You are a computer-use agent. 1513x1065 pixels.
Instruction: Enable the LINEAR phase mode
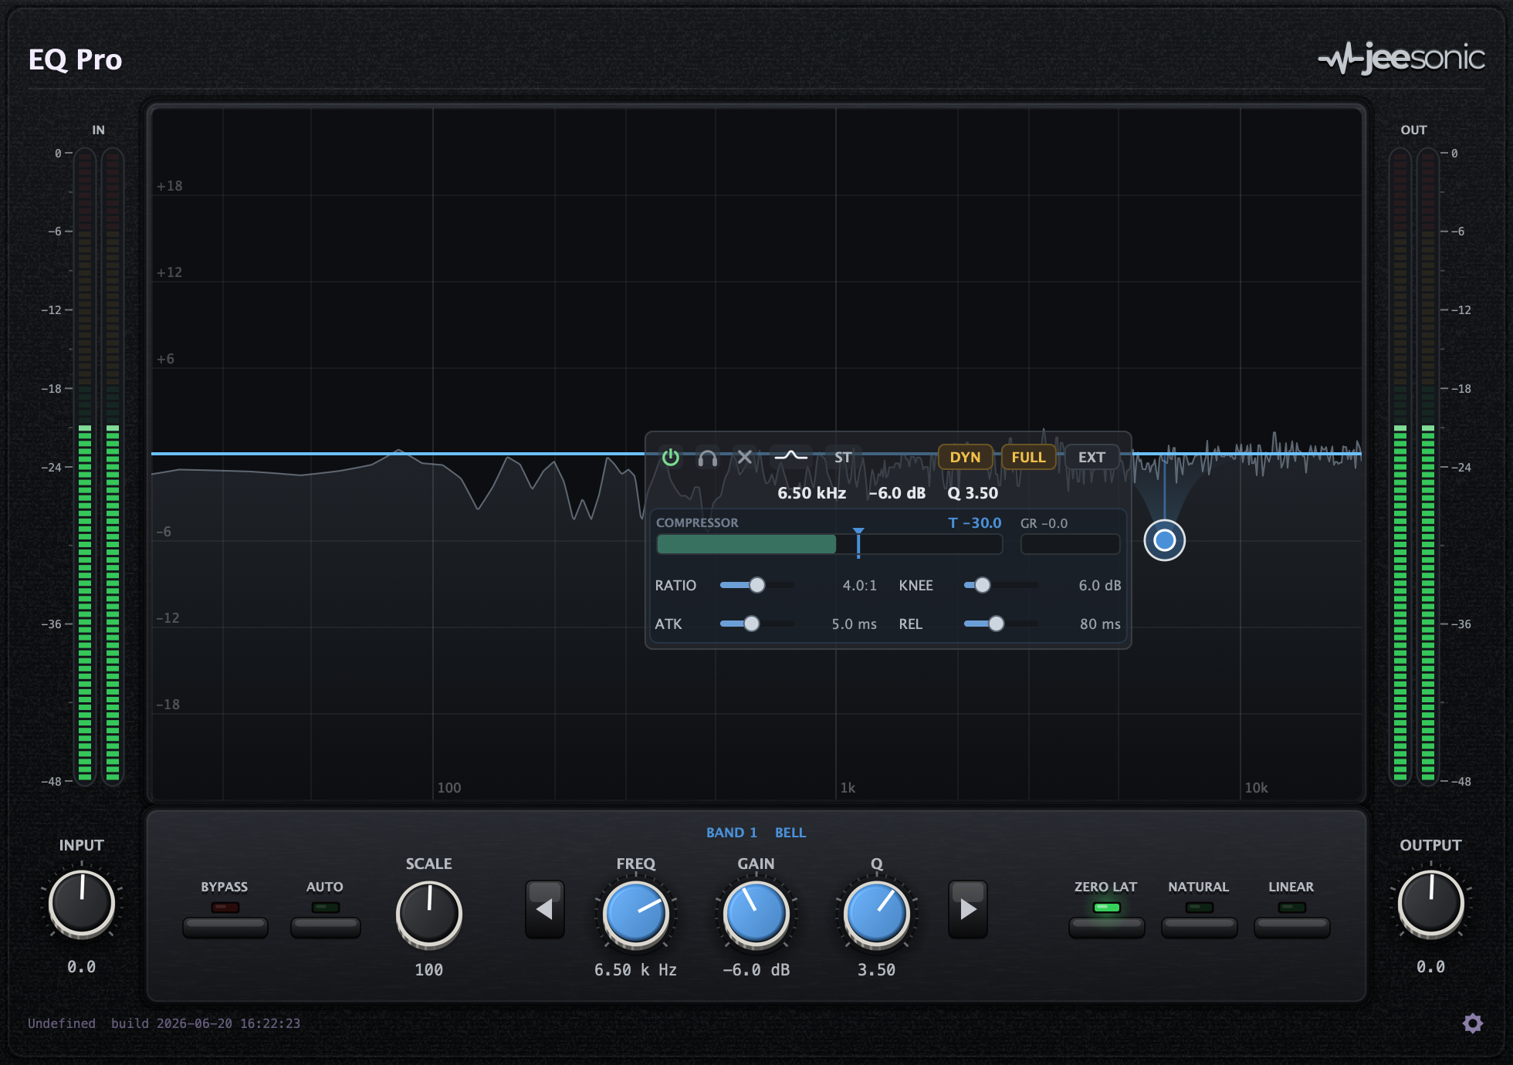click(x=1291, y=927)
